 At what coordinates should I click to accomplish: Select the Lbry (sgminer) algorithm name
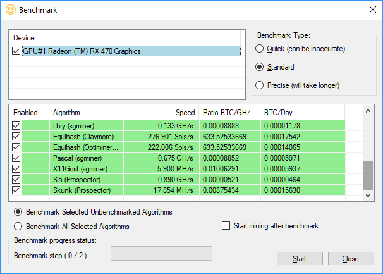click(x=73, y=126)
